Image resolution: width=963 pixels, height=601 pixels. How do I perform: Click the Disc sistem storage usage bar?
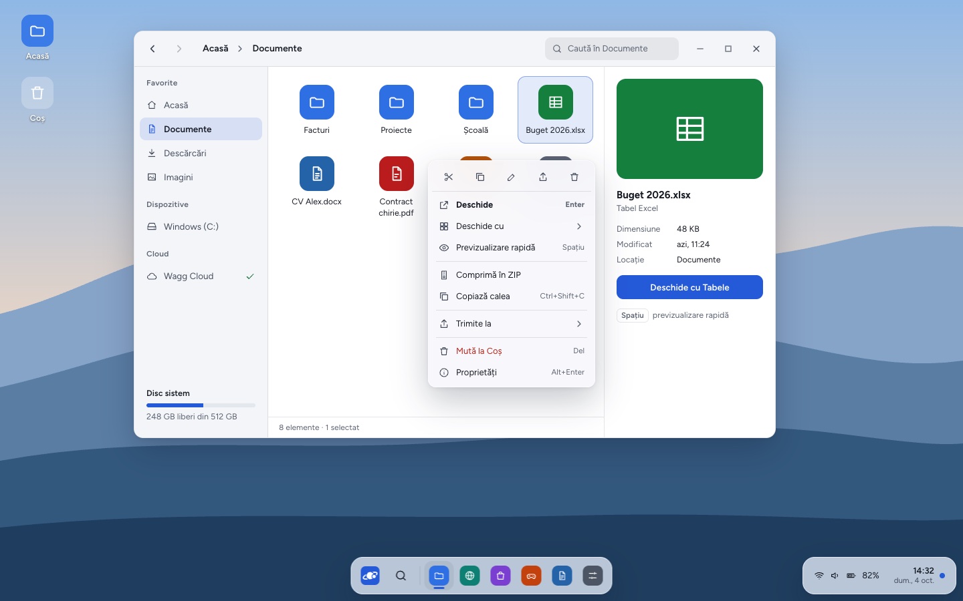pos(201,405)
